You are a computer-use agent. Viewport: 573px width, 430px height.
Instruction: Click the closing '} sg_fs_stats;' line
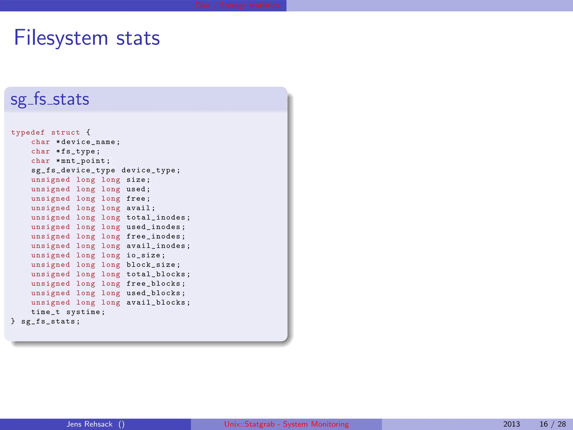click(45, 321)
